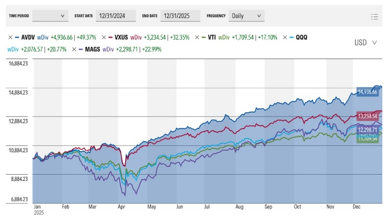Click the 11,709.54 end-value chart label
This screenshot has width=391, height=219.
pyautogui.click(x=368, y=139)
